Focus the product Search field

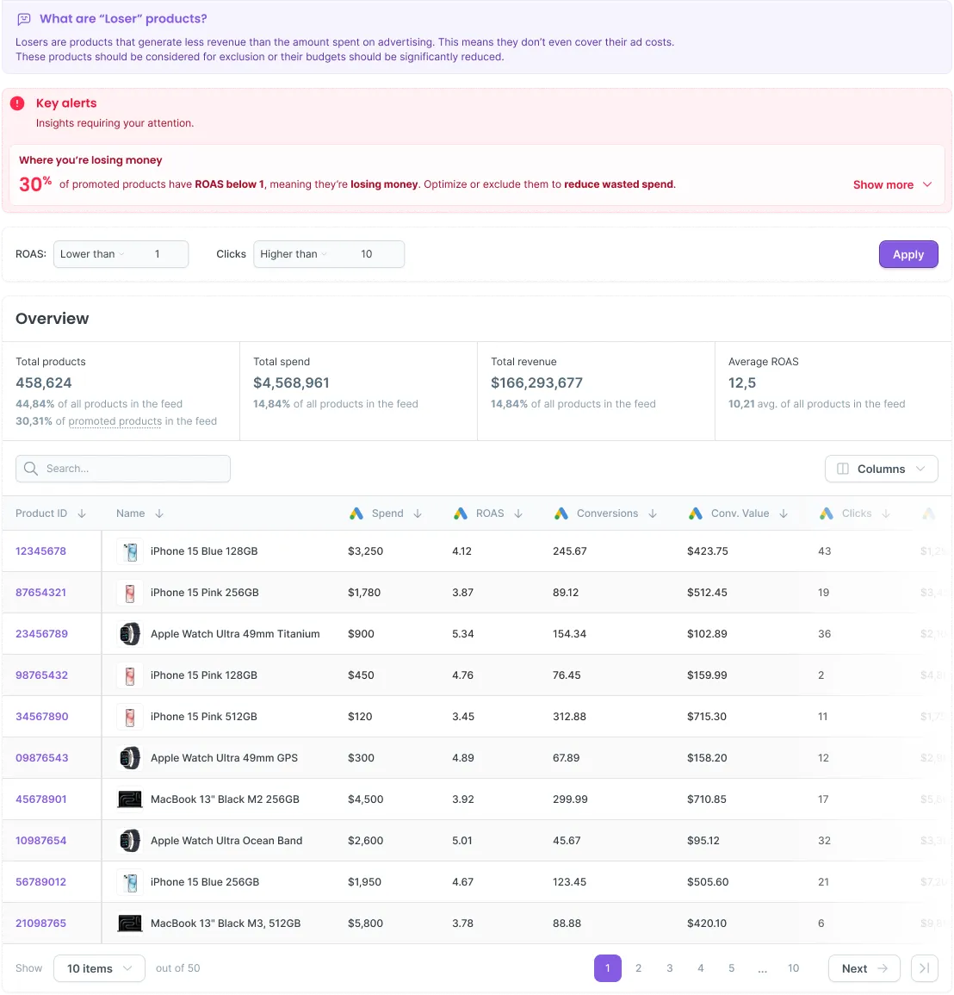(x=123, y=469)
